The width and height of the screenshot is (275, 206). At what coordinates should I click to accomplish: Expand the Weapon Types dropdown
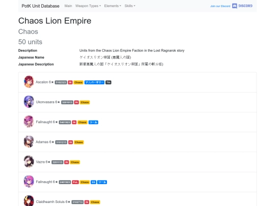88,6
